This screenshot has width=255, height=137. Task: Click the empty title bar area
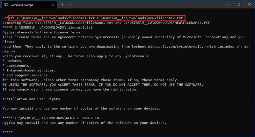pyautogui.click(x=146, y=4)
